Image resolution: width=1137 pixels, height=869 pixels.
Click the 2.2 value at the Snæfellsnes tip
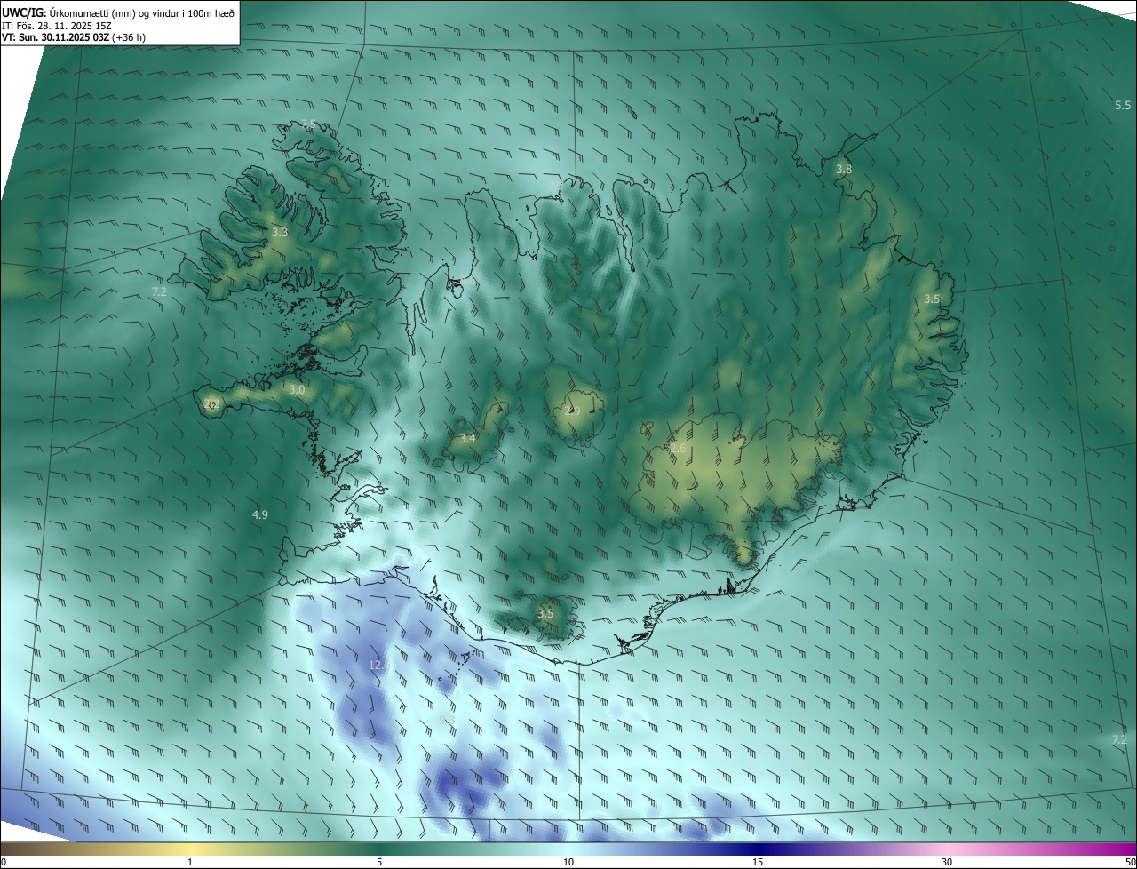pos(211,404)
